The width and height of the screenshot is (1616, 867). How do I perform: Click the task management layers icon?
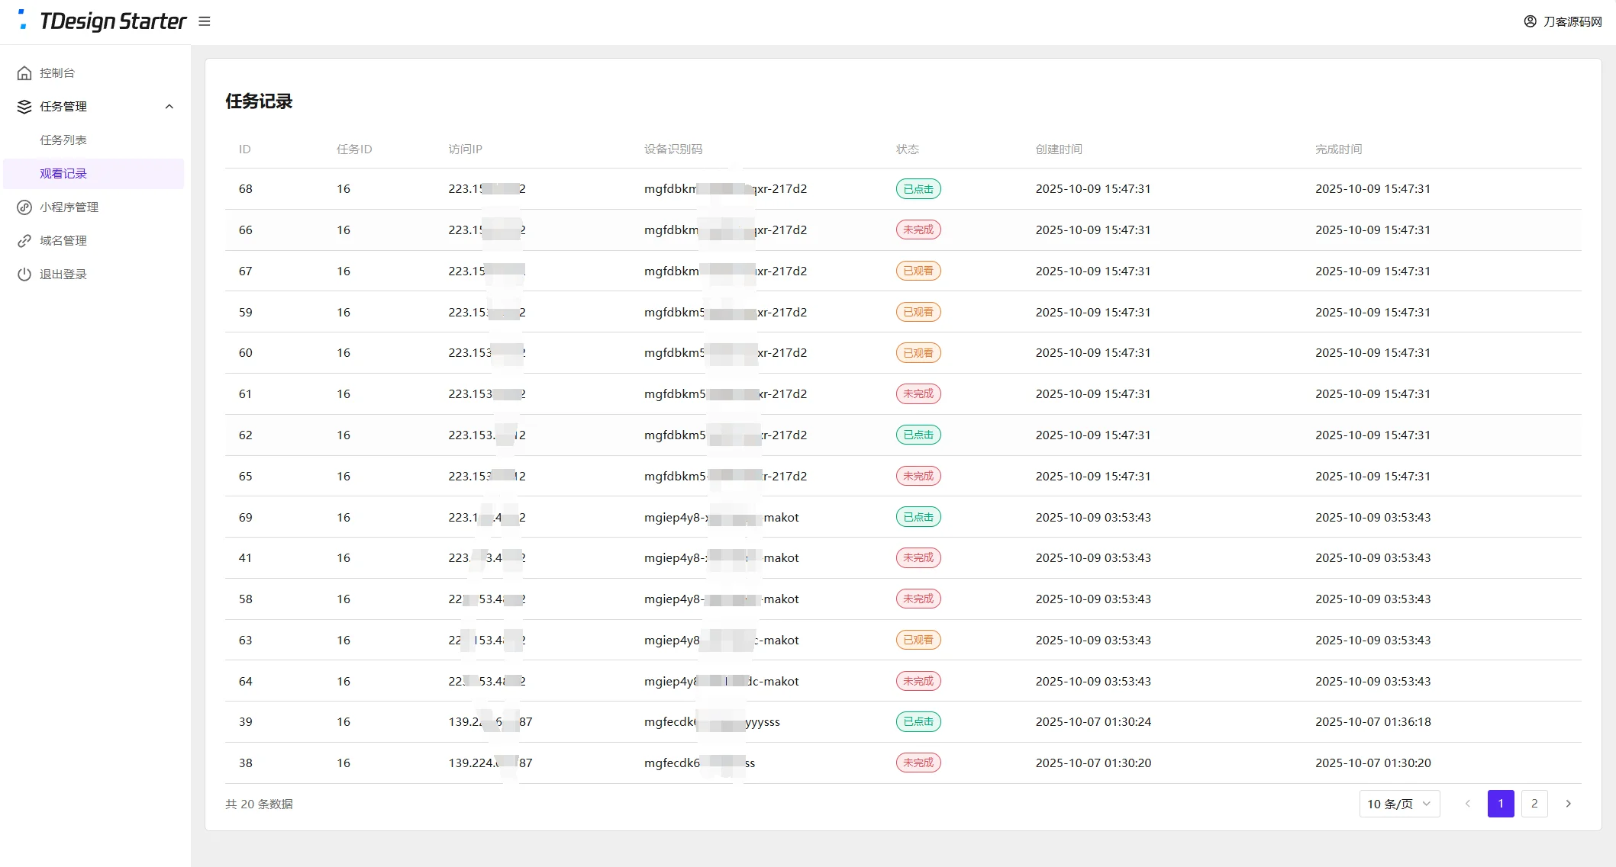pyautogui.click(x=24, y=107)
